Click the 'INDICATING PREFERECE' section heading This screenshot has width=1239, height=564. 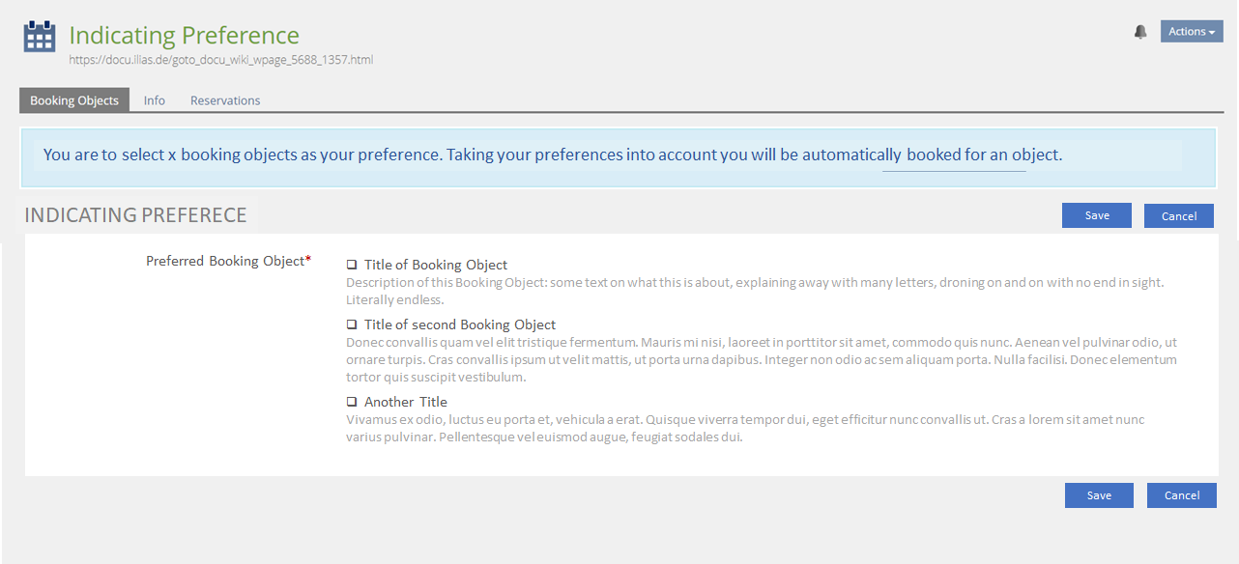(135, 215)
